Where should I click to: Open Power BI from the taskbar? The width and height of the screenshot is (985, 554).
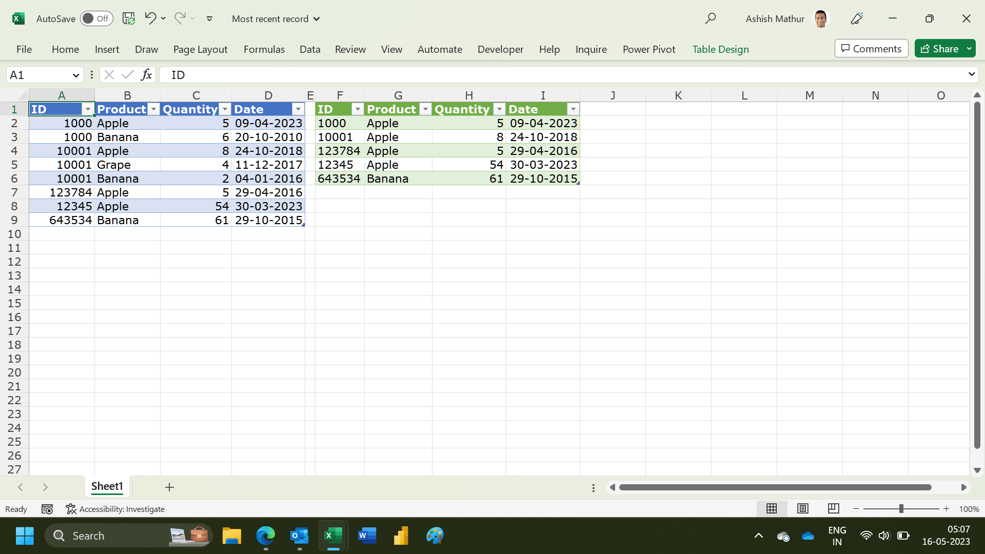(401, 536)
